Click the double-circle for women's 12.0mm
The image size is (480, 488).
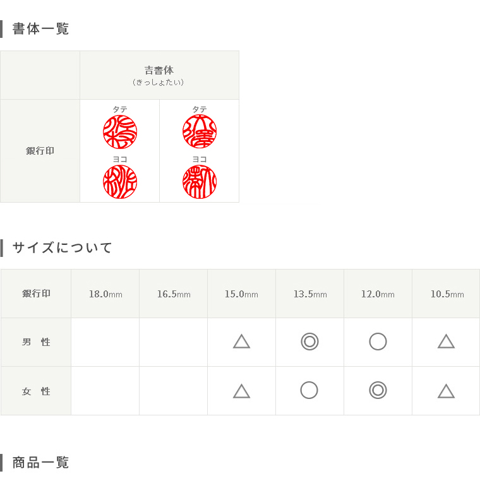pyautogui.click(x=378, y=390)
